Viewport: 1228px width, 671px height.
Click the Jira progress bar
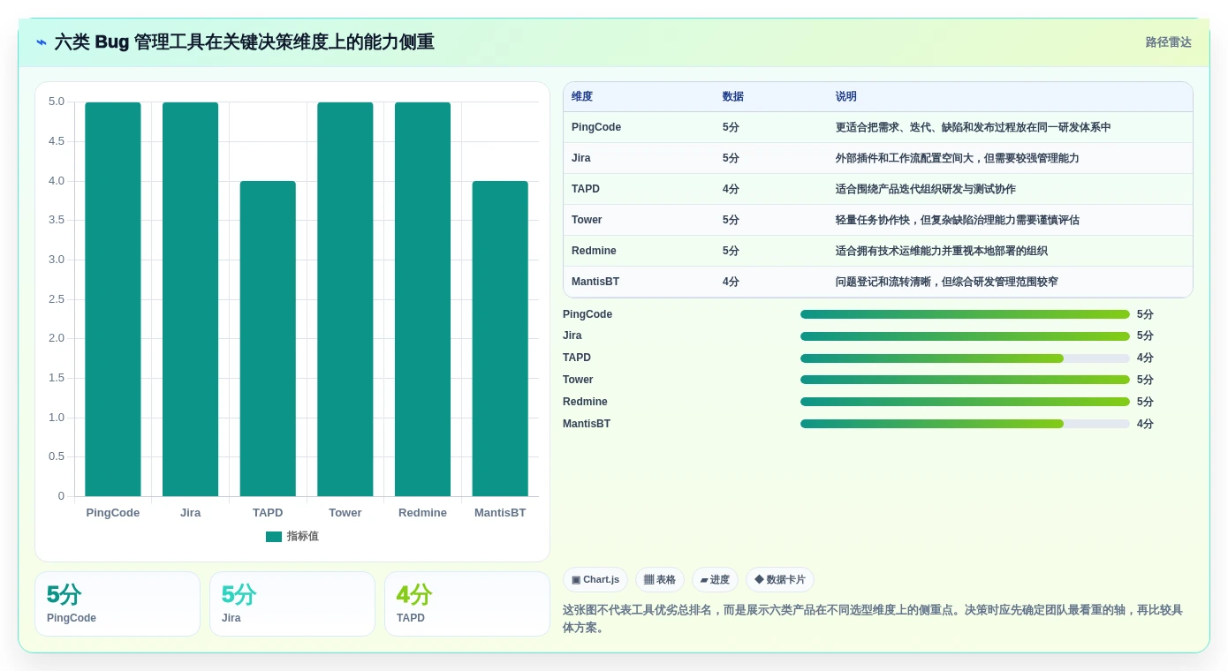point(965,336)
